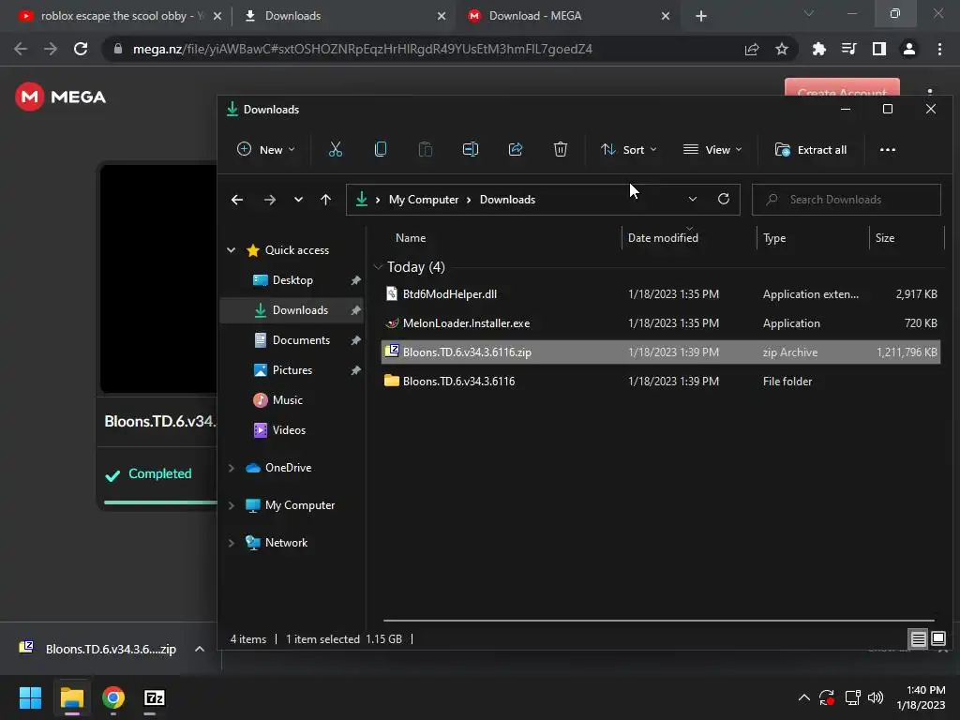
Task: Expand the address bar history dropdown
Action: tap(693, 199)
